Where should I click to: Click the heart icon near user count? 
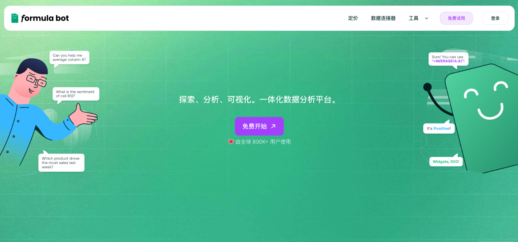(x=231, y=142)
